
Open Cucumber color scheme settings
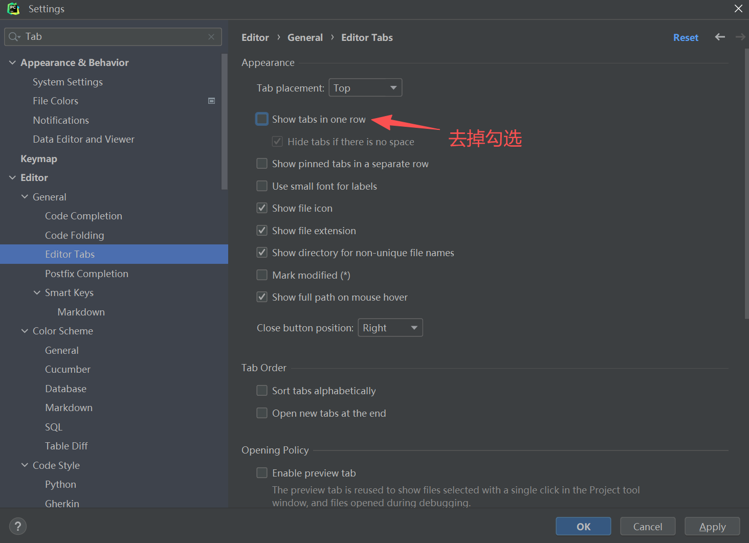[68, 369]
